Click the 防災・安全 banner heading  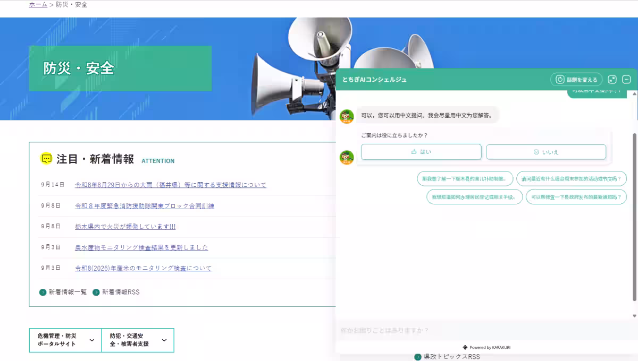click(x=79, y=68)
